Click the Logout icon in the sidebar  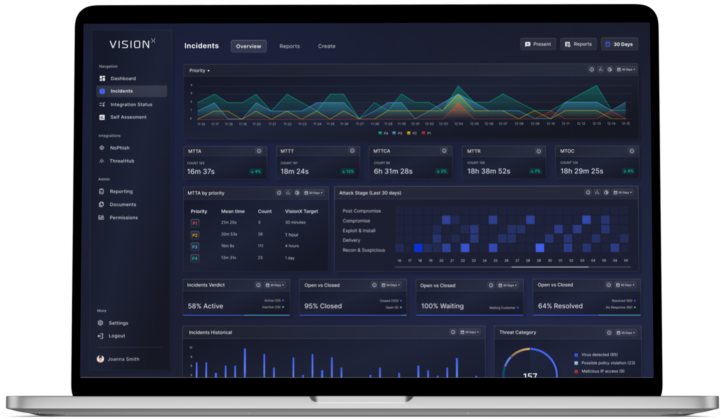click(100, 336)
